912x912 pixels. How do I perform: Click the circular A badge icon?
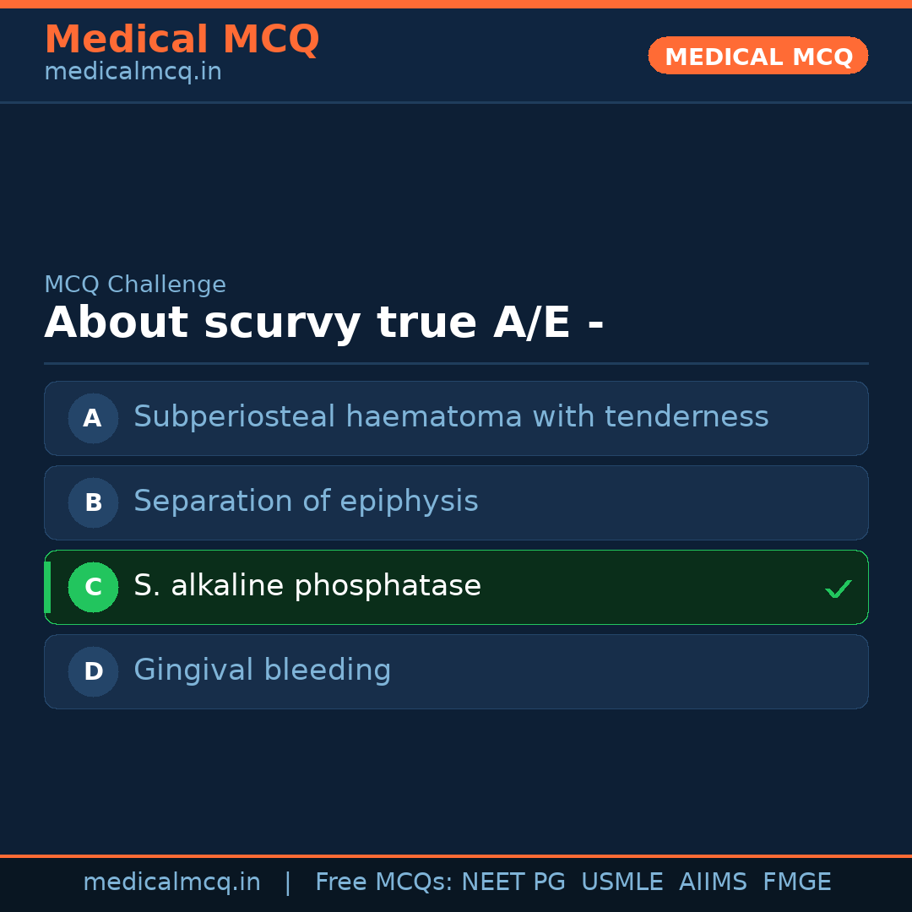(x=93, y=418)
